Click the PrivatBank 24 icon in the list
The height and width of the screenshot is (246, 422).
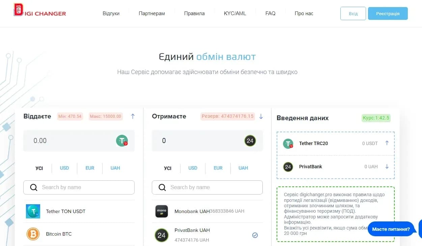click(162, 235)
